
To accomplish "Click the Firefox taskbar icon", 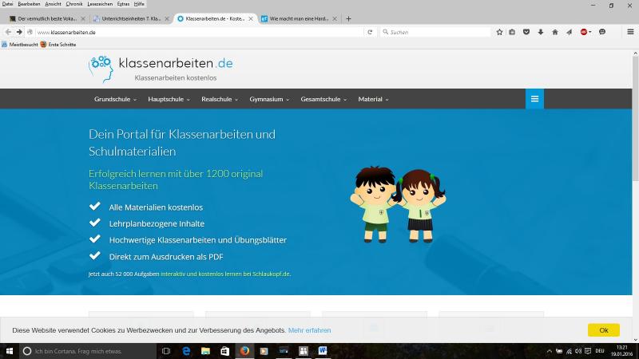I will [x=244, y=351].
